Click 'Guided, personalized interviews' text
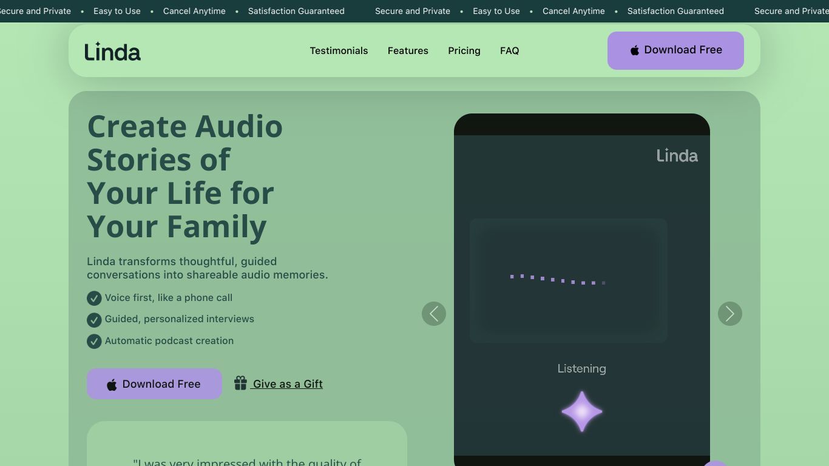Screen dimensions: 829x466 tap(180, 319)
